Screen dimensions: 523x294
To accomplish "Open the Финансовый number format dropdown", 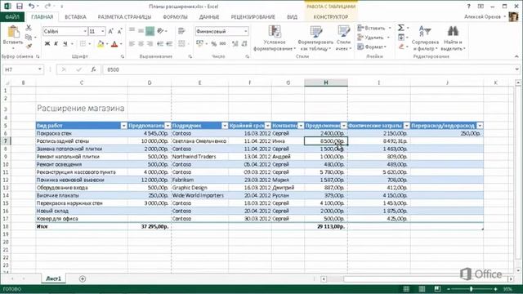I will tap(246, 31).
